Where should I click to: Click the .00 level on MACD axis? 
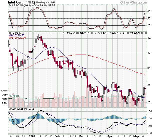point(150,118)
